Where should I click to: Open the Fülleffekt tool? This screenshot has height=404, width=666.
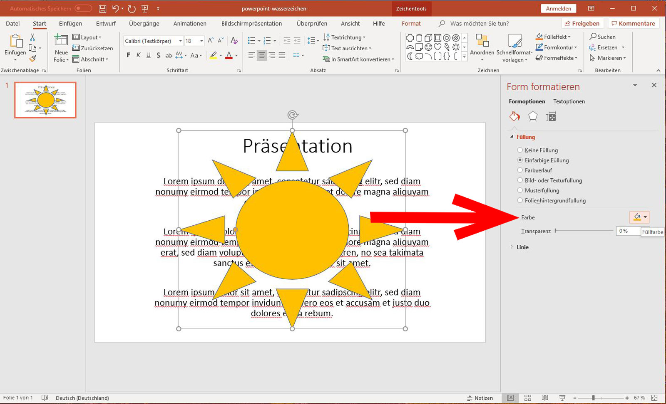pos(554,37)
